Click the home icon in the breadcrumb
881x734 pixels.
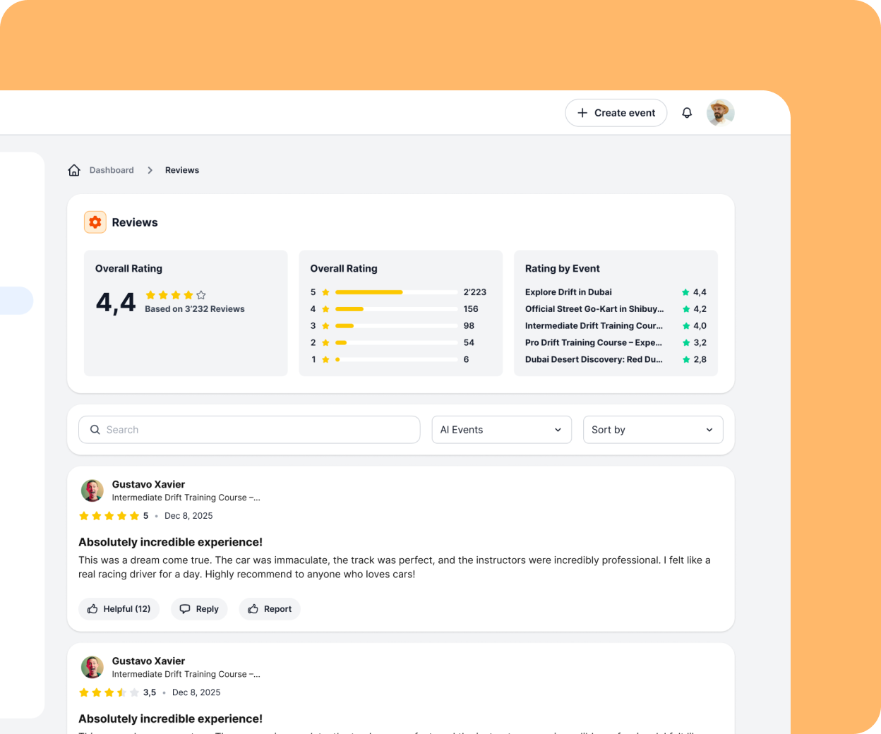[74, 169]
